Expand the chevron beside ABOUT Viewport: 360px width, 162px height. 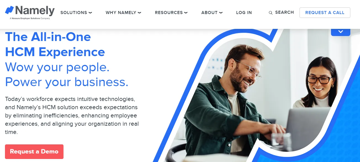pyautogui.click(x=221, y=13)
